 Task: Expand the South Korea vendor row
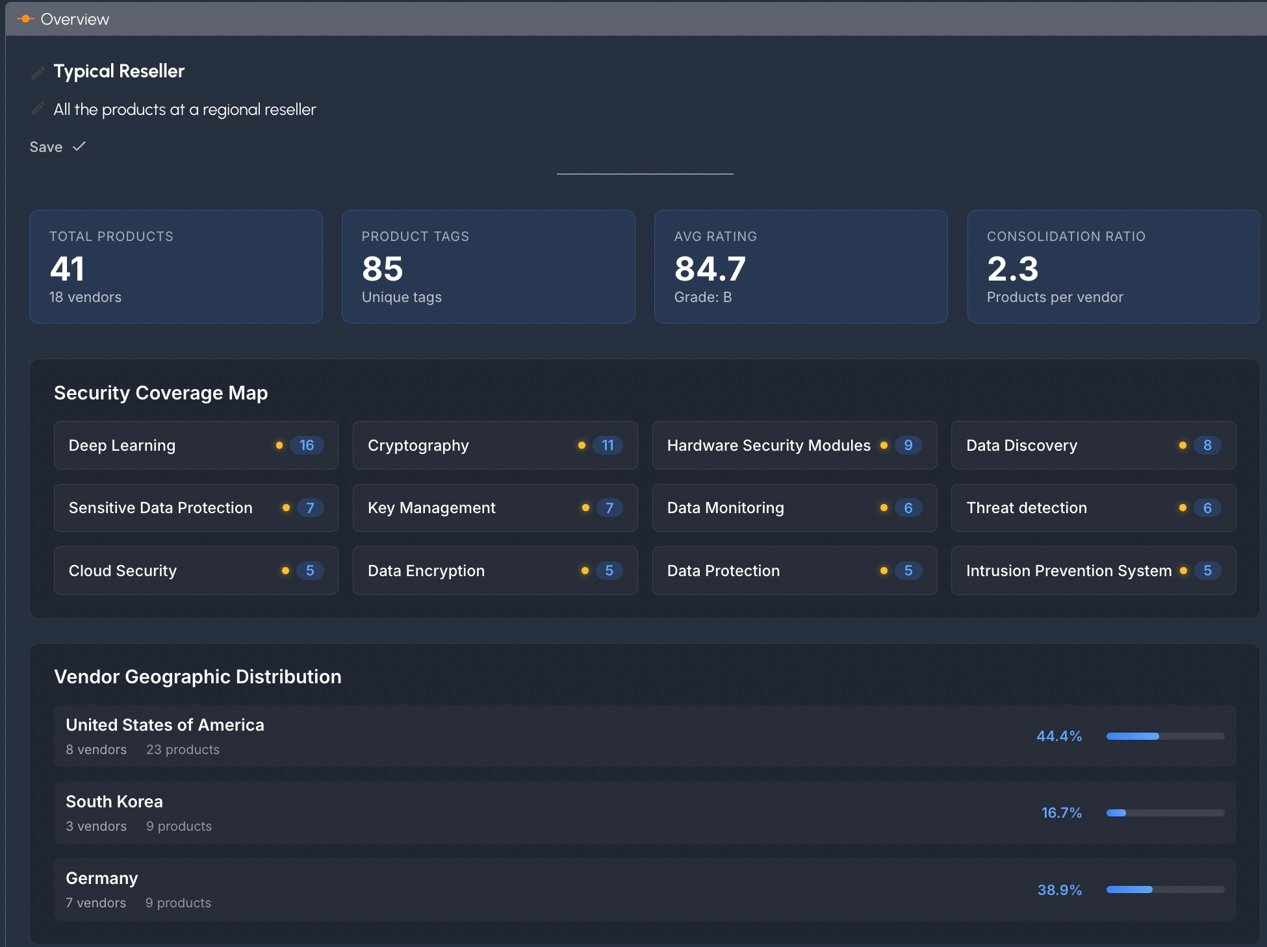(x=645, y=813)
